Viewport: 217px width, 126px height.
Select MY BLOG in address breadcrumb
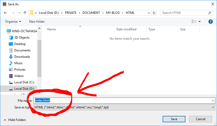click(113, 13)
